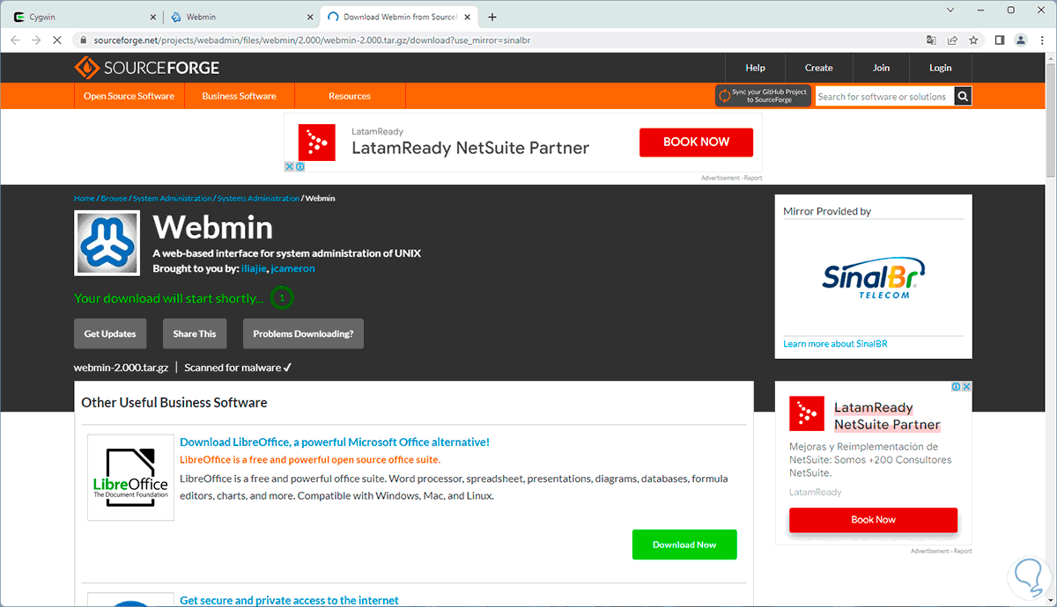1057x607 pixels.
Task: Open Get secure and private access link
Action: (289, 600)
